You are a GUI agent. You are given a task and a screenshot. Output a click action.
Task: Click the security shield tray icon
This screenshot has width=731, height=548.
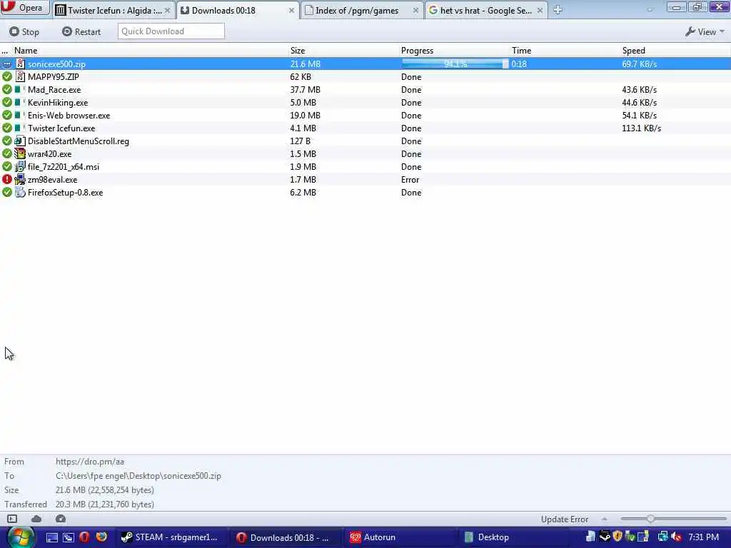(x=617, y=537)
